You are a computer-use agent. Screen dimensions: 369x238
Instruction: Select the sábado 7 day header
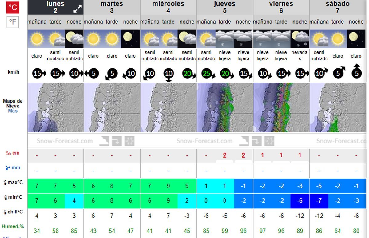click(338, 7)
